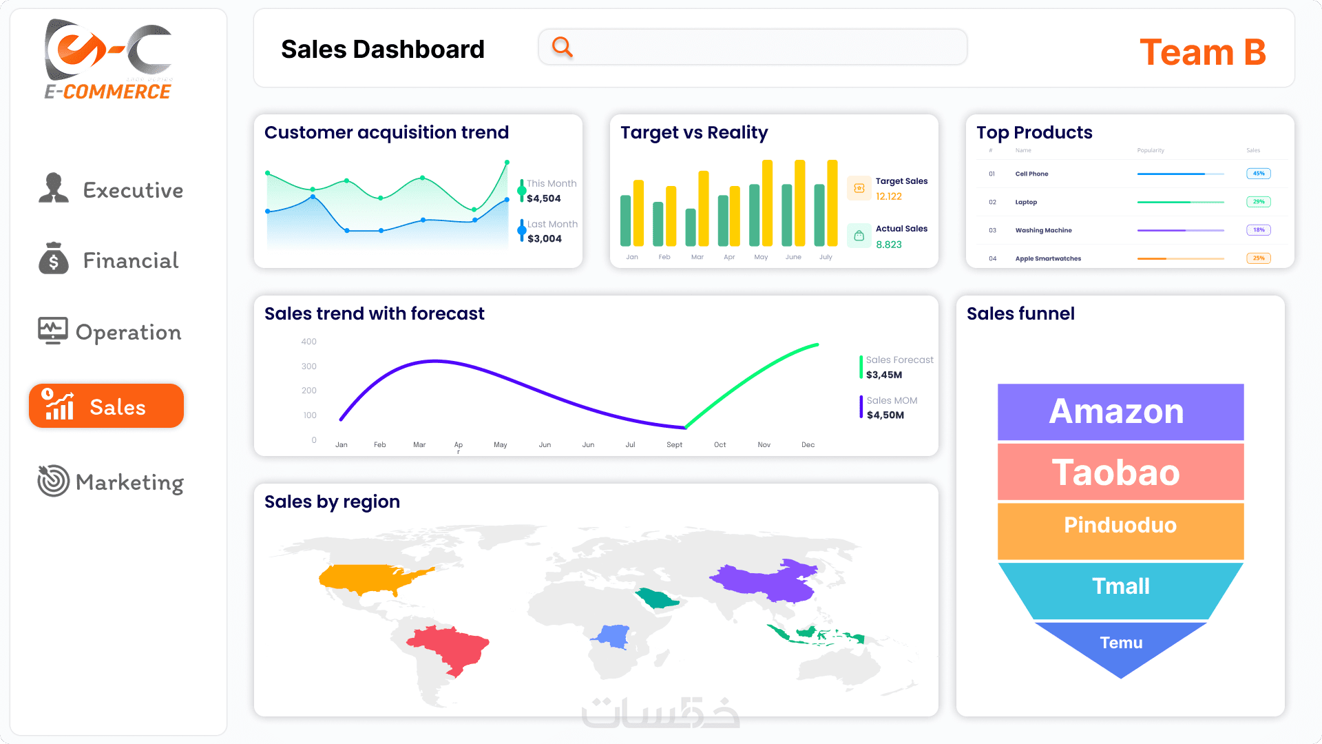This screenshot has height=744, width=1322.
Task: Select the Amazon funnel stage
Action: click(x=1120, y=412)
